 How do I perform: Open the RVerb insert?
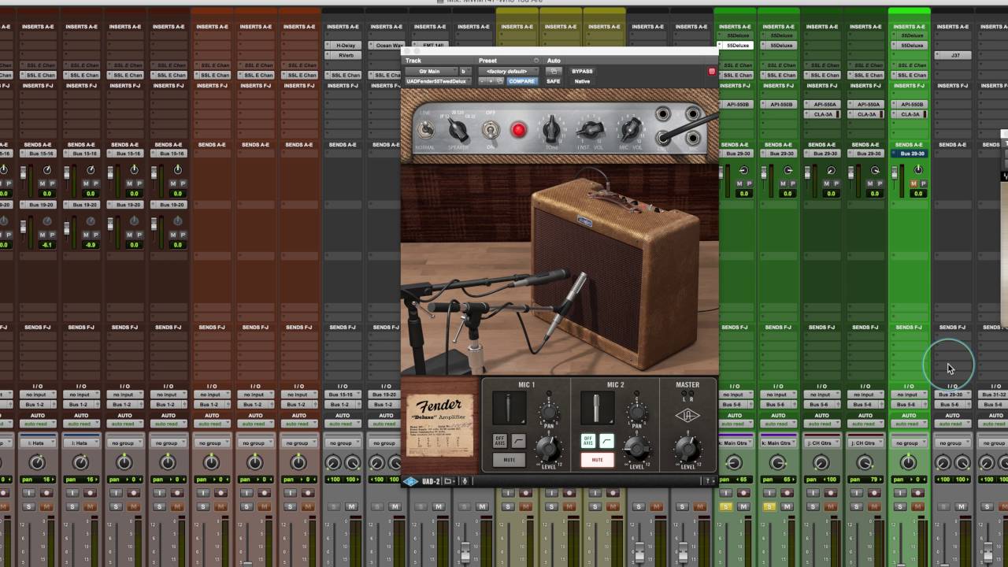(345, 56)
